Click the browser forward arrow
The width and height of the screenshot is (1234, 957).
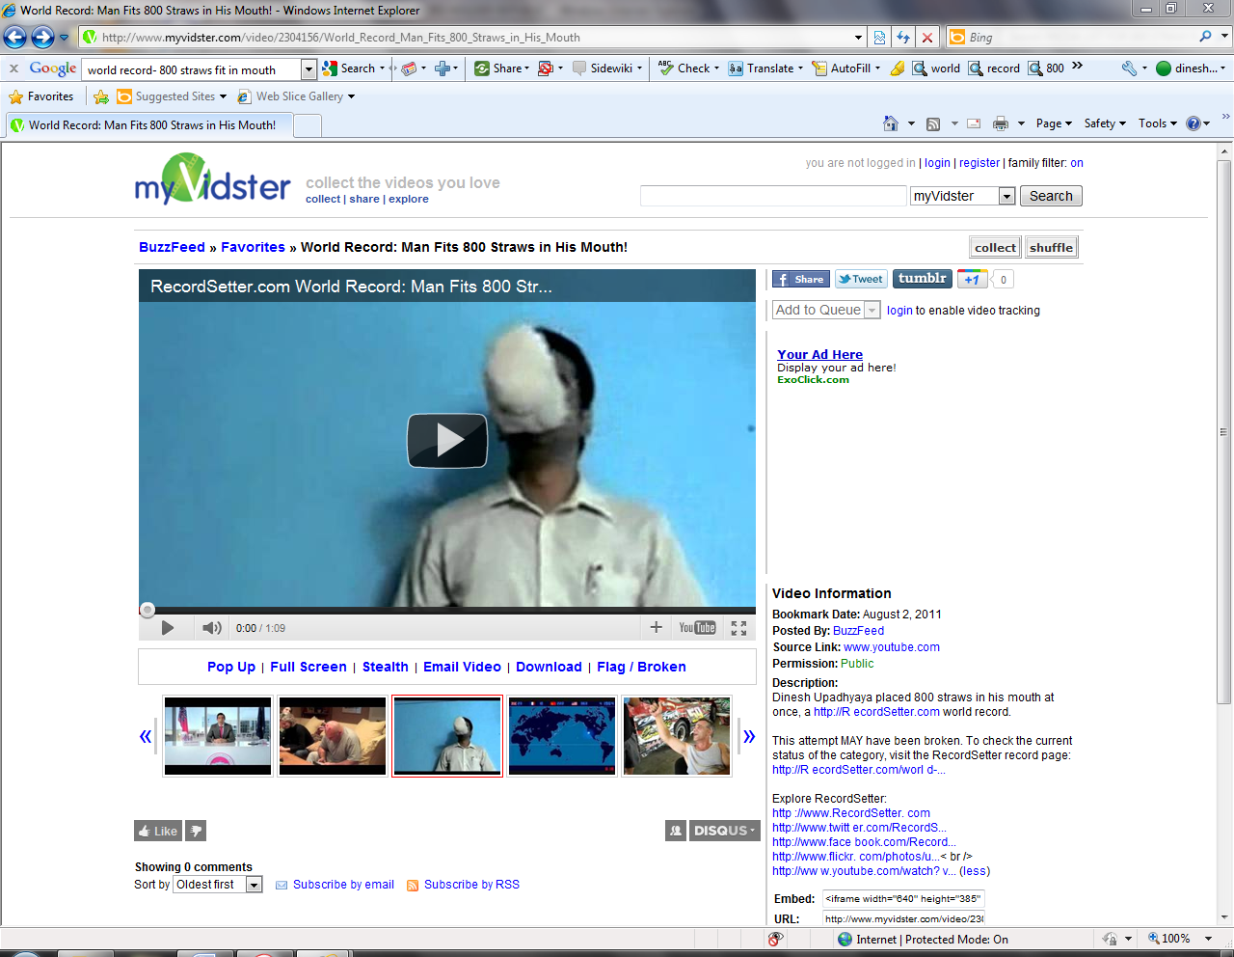pos(42,38)
